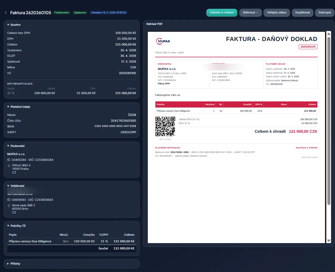Click the Zaplaceno status badge
Viewport: 335px width, 272px height.
(x=80, y=13)
